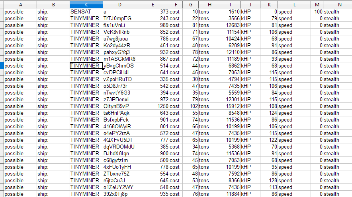This screenshot has width=352, height=197.
Task: Click the dqVRDOMdU cell
Action: 119,147
